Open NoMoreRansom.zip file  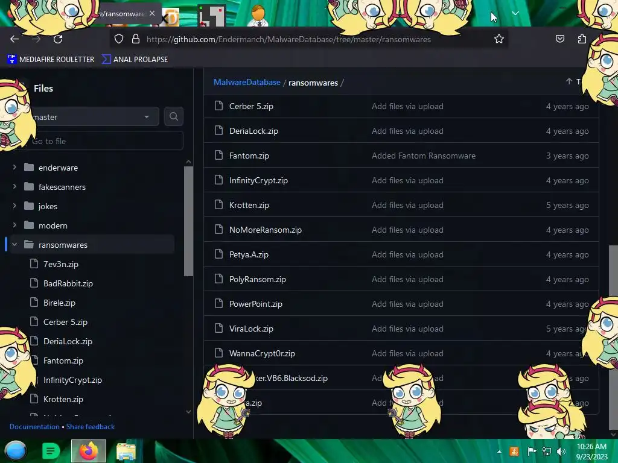(266, 230)
